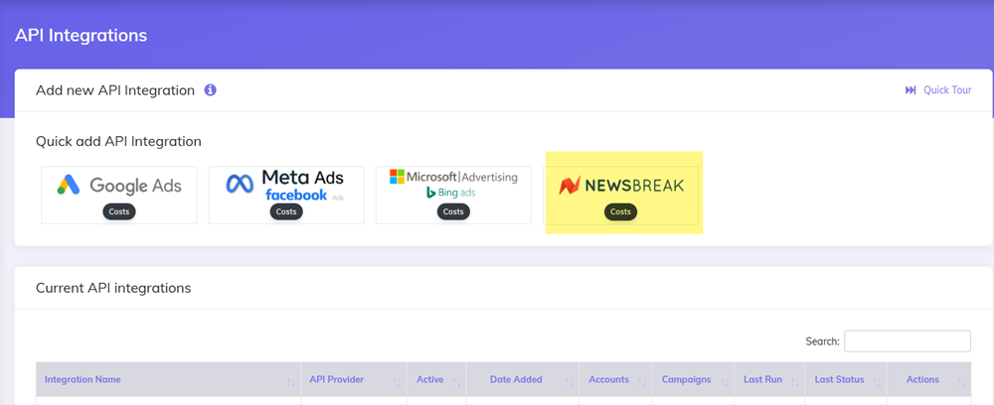Click the Costs badge under NewsBreak
The width and height of the screenshot is (994, 405).
[620, 212]
